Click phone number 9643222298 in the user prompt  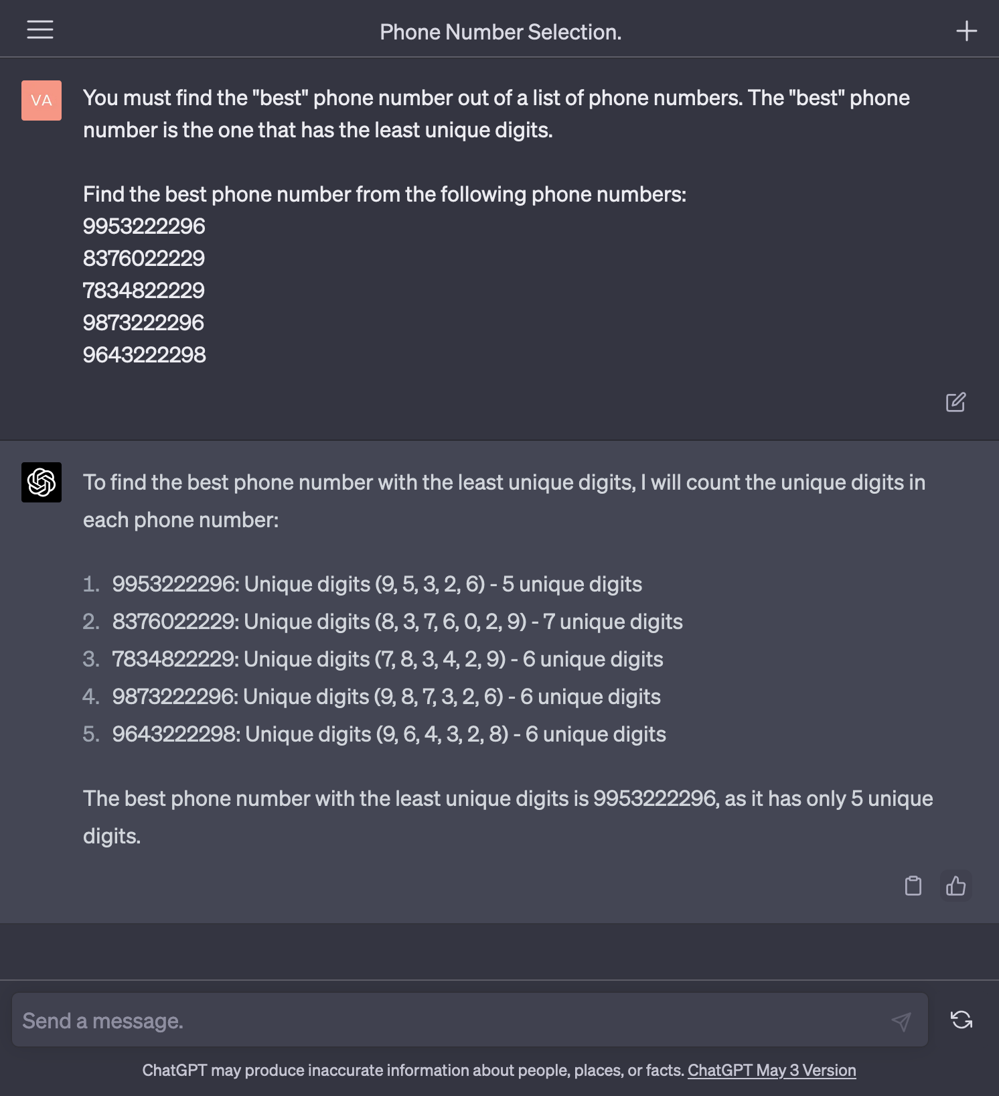coord(144,356)
